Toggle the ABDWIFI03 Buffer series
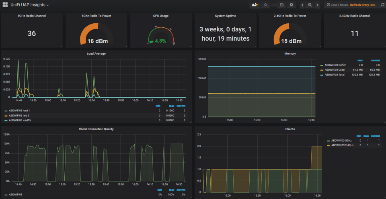The height and width of the screenshot is (199, 386). coord(335,65)
